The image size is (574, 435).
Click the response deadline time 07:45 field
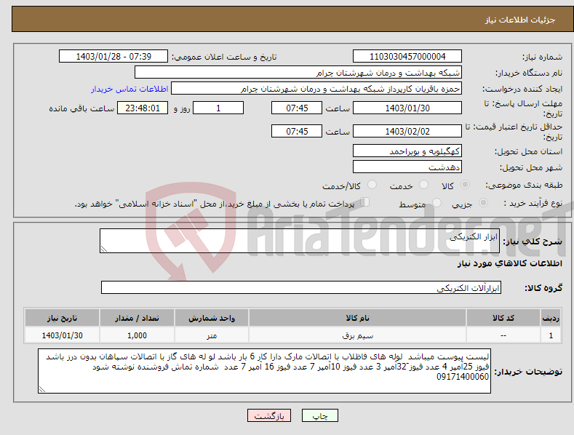point(297,108)
